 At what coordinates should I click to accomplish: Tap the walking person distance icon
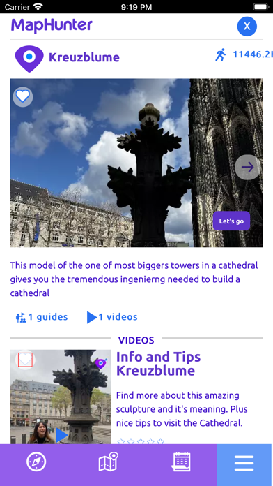[221, 55]
